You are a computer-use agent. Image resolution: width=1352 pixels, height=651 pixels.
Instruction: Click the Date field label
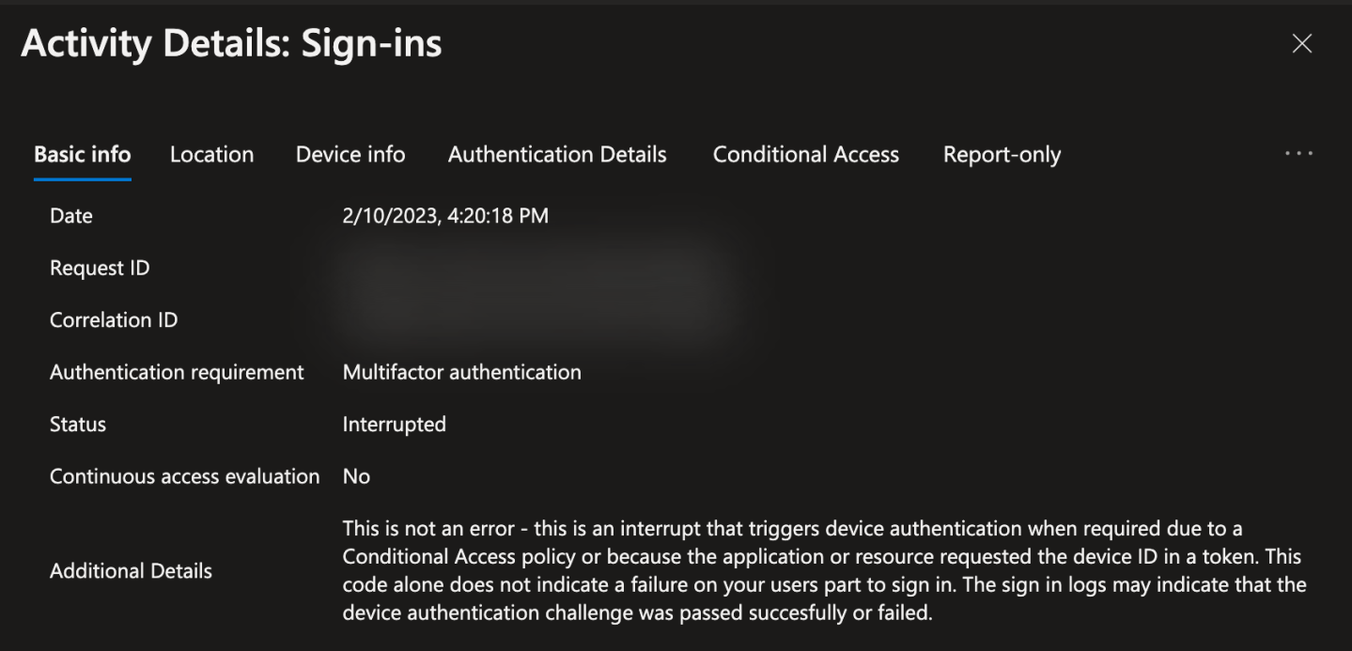click(70, 215)
